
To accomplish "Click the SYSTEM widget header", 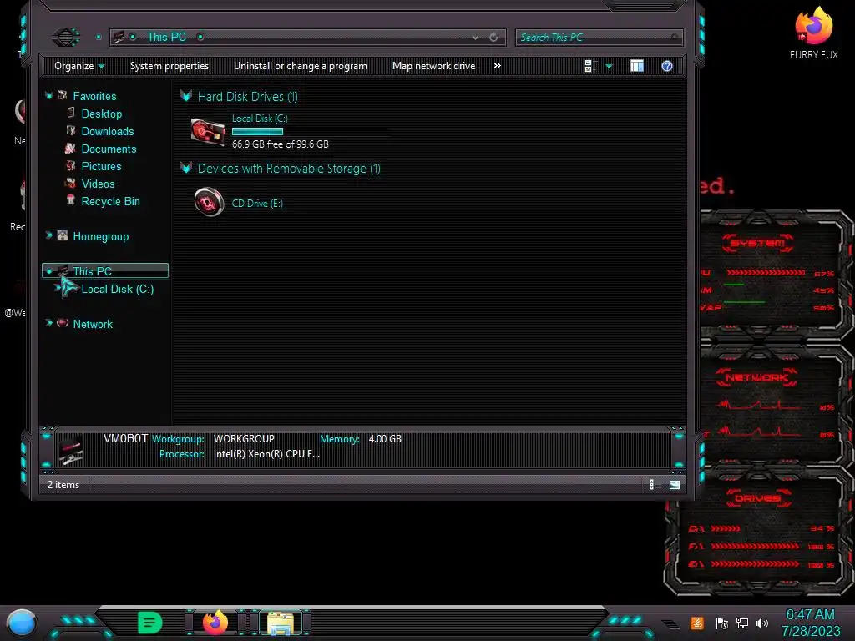I will 757,243.
